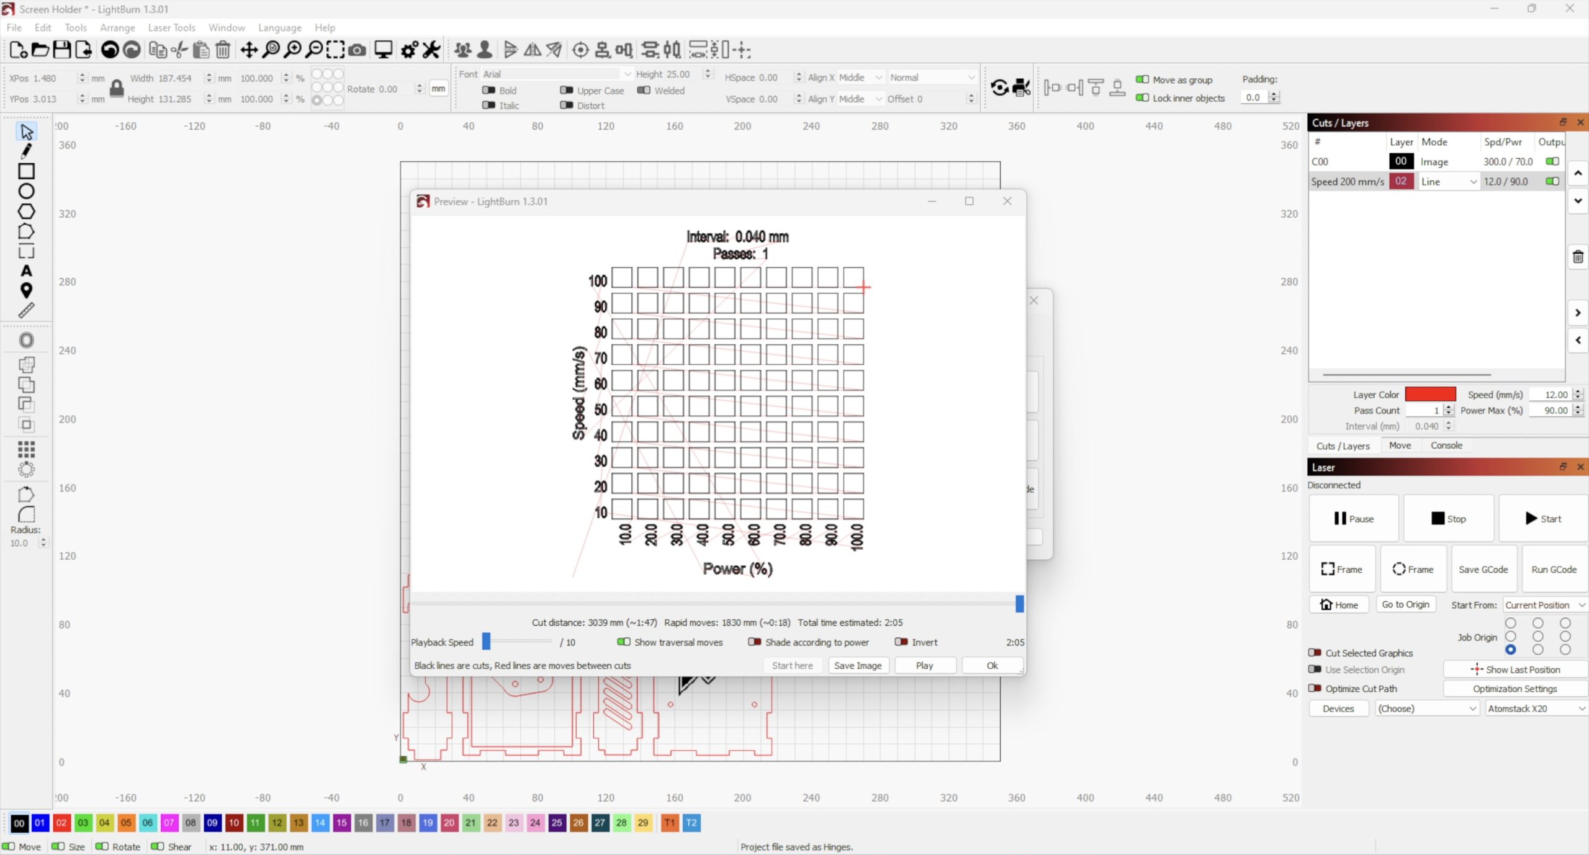
Task: Enable Shade according to power
Action: [x=754, y=642]
